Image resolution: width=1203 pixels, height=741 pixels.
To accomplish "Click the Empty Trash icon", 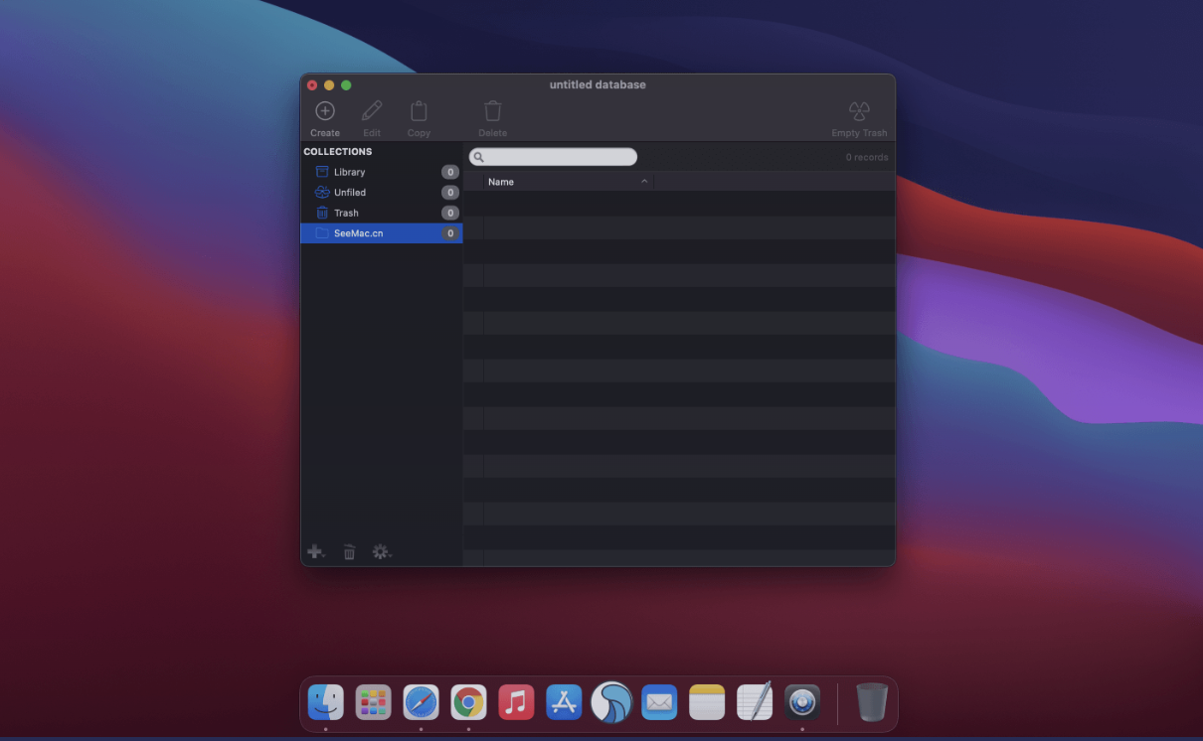I will click(x=858, y=111).
